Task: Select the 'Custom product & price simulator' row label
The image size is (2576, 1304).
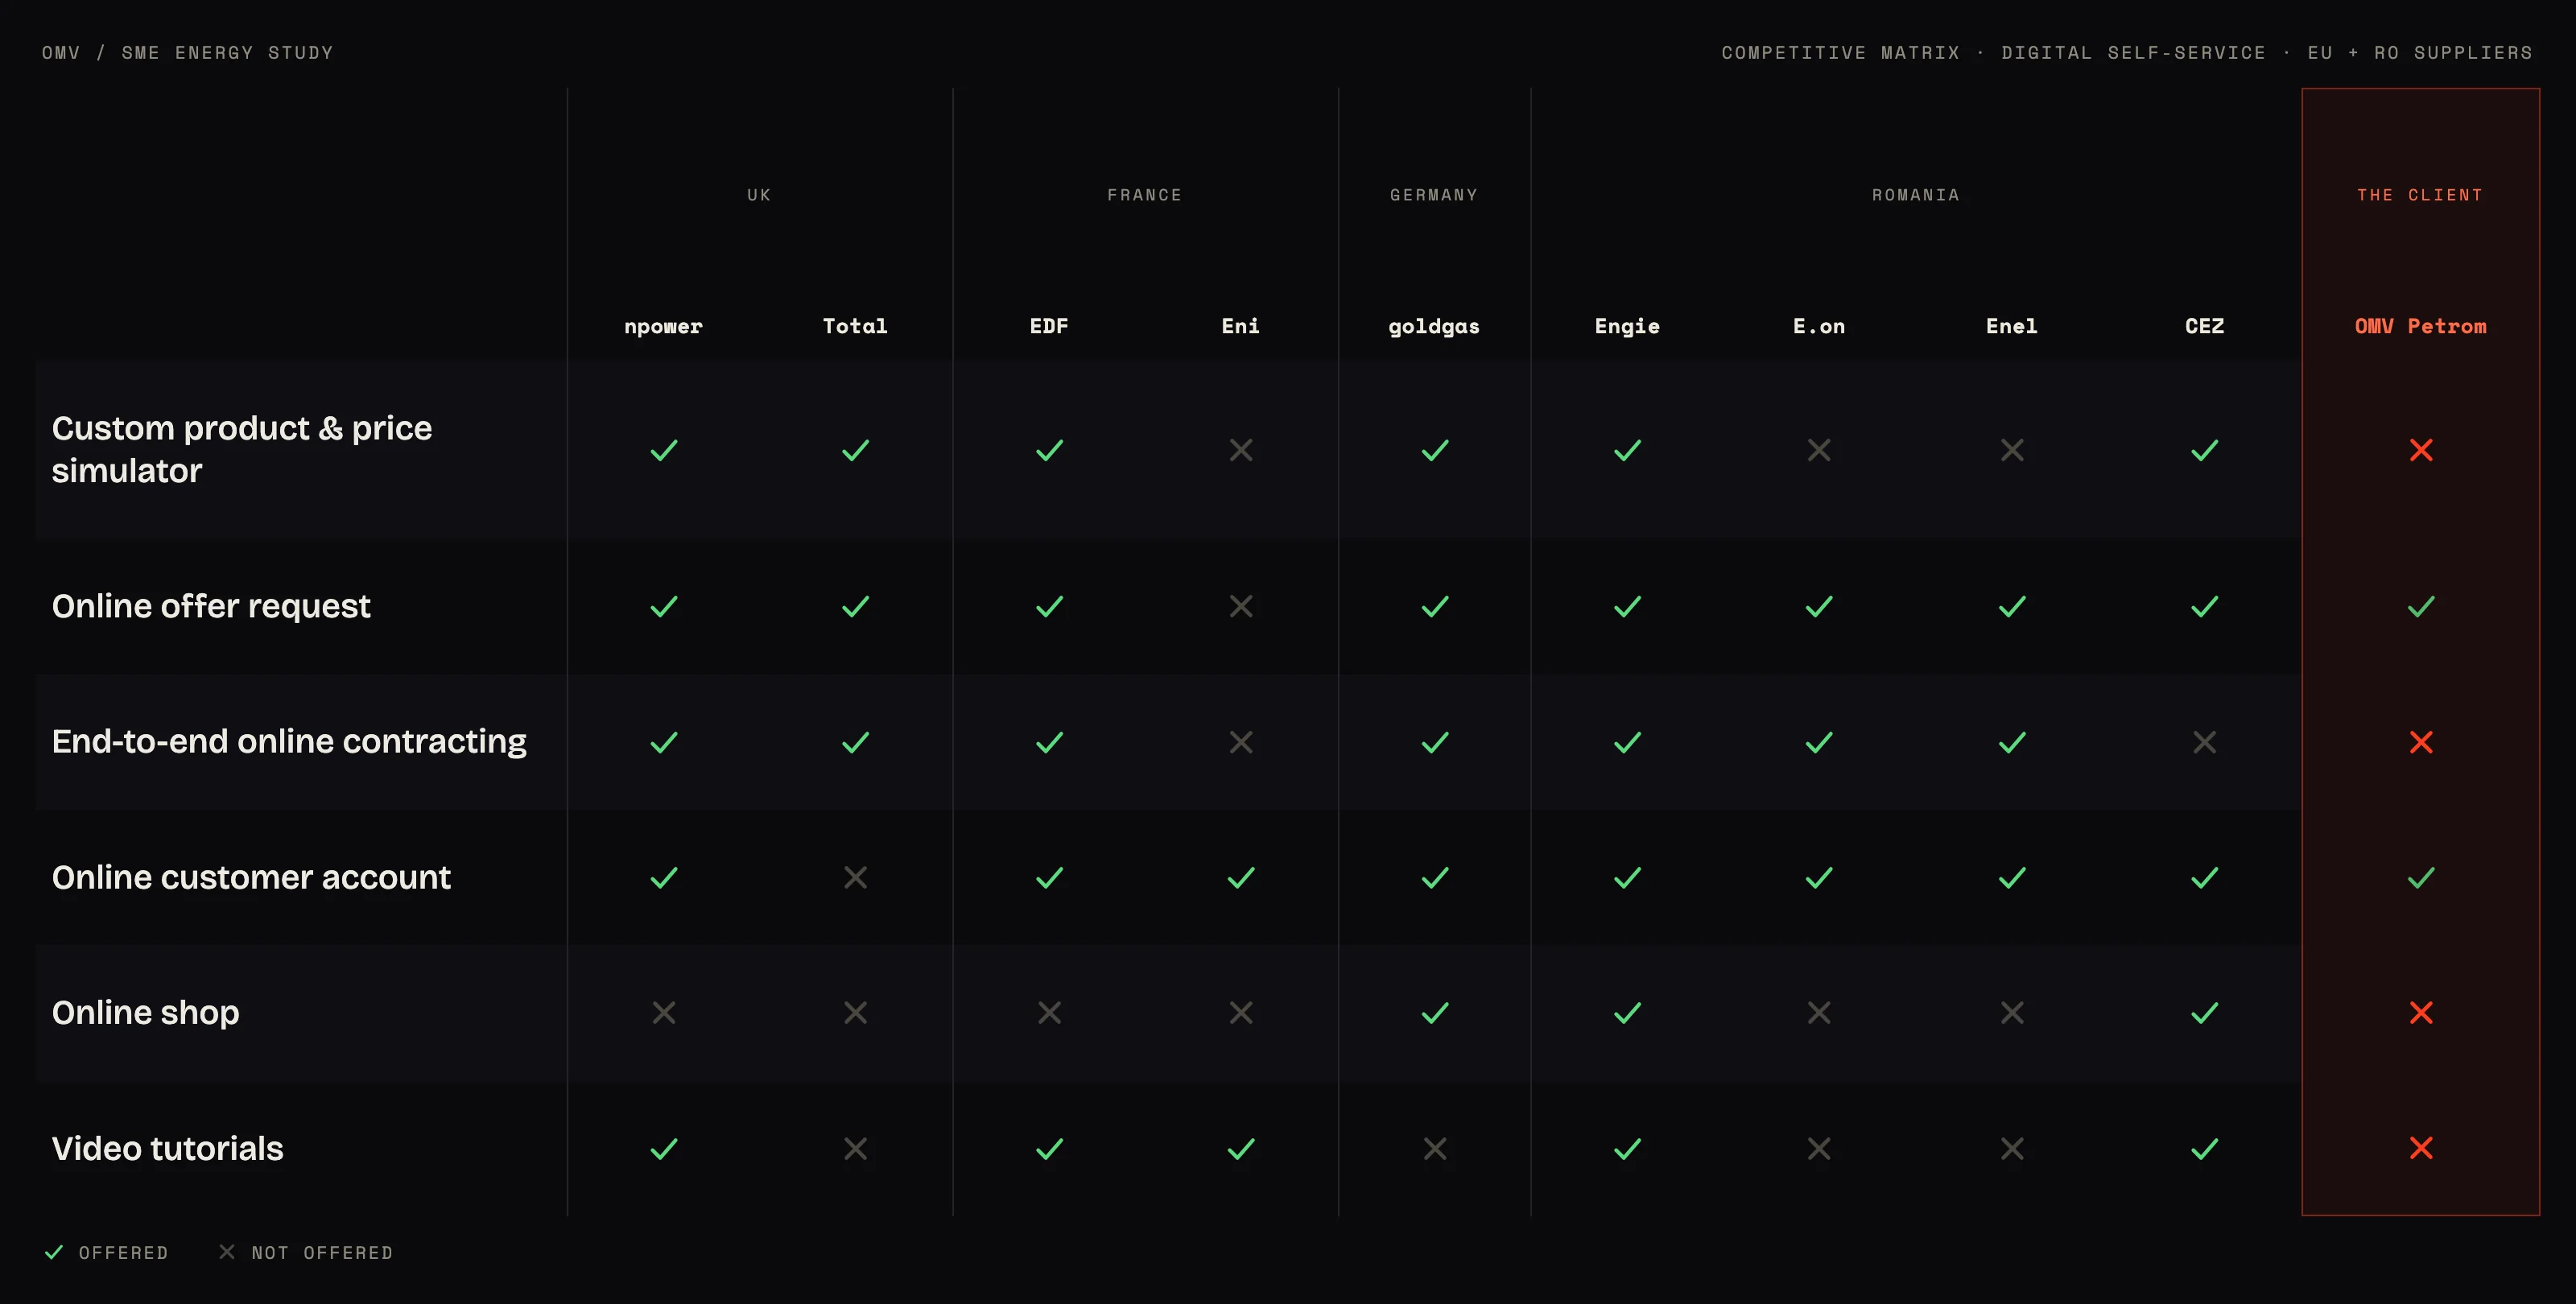Action: 242,450
